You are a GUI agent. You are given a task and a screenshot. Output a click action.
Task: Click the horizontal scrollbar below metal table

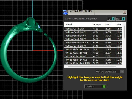(x=92, y=67)
